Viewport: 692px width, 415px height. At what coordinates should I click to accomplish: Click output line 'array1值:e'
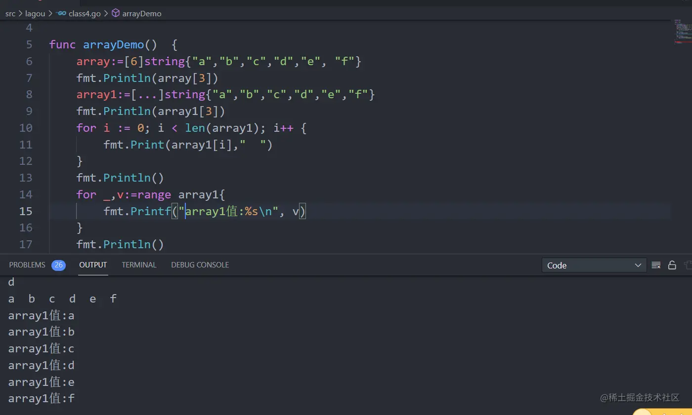(42, 382)
